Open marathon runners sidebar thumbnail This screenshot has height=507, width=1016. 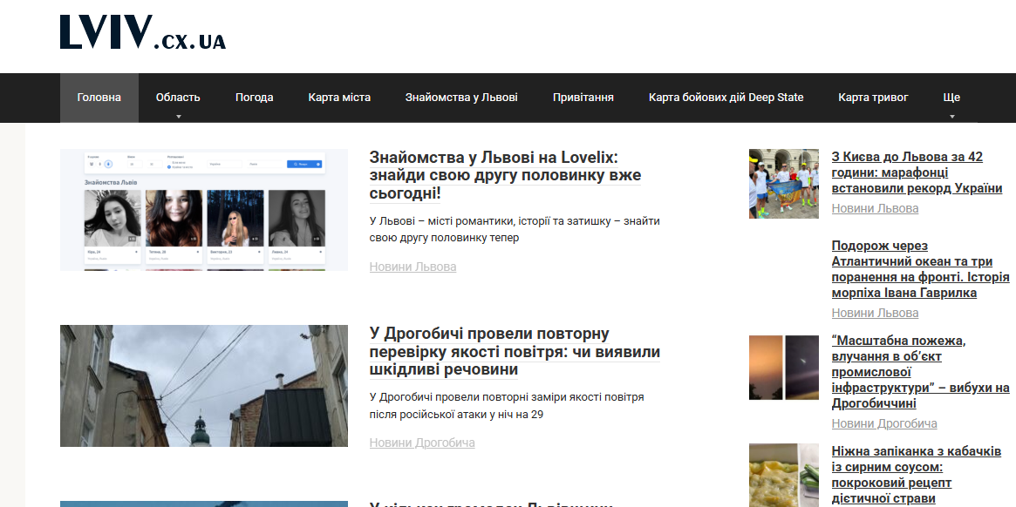click(784, 184)
